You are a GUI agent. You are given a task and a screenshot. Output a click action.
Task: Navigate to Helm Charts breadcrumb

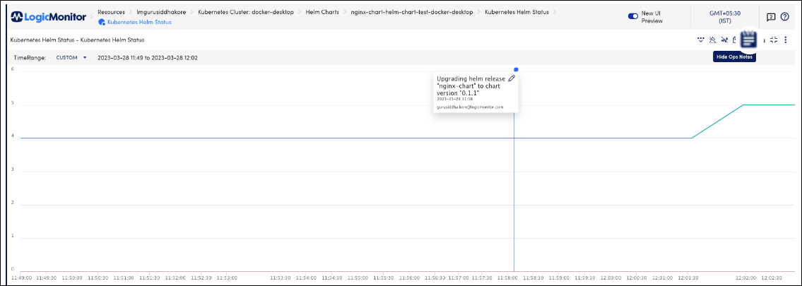322,12
